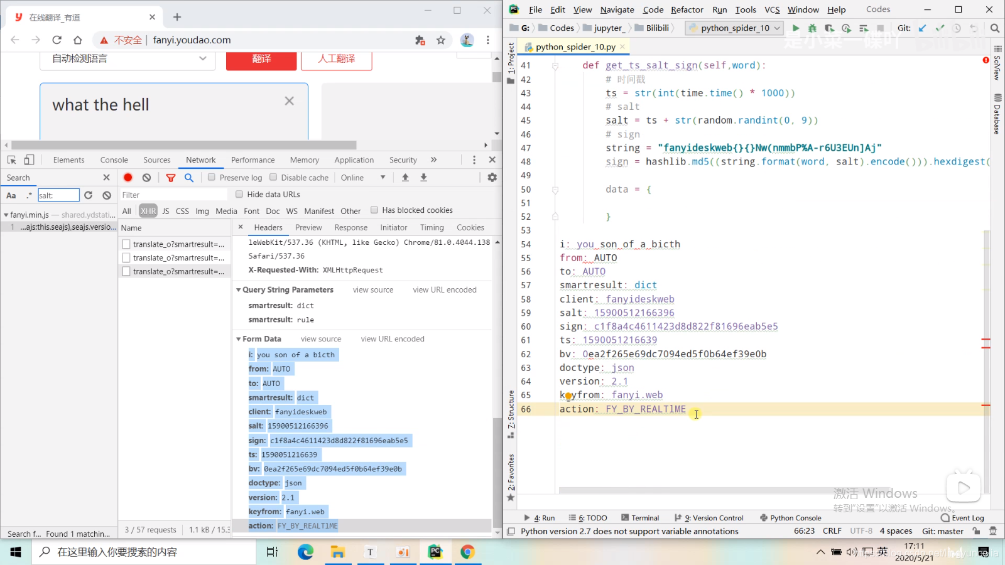Viewport: 1005px width, 565px height.
Task: Collapse Query String Parameters section
Action: point(239,290)
